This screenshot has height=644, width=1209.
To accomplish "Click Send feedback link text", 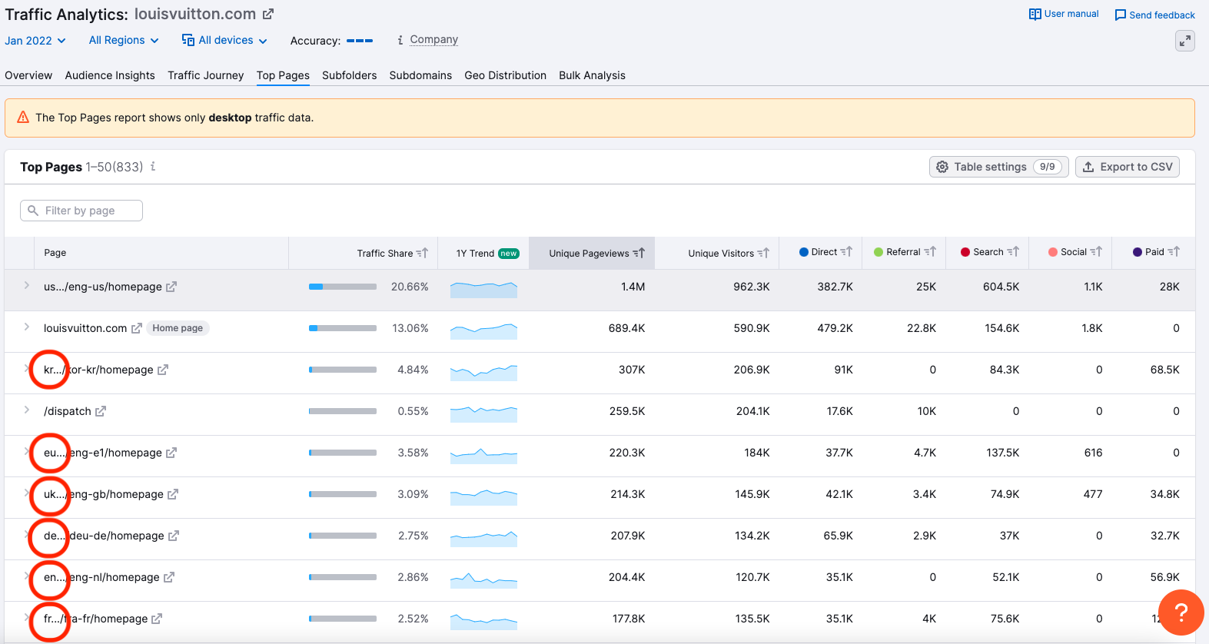I will 1162,15.
